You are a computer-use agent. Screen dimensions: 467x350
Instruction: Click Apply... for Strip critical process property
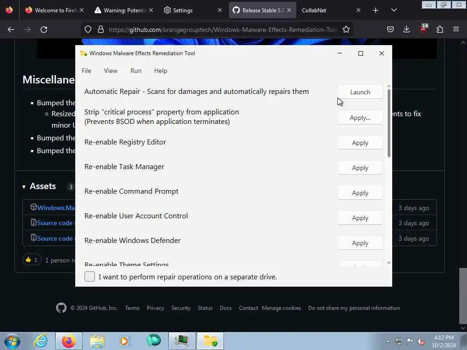coord(360,118)
